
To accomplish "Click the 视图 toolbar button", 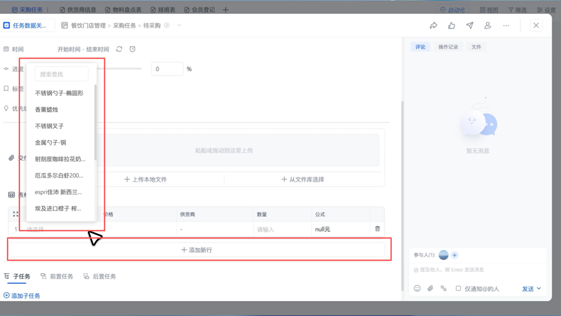I will (489, 9).
